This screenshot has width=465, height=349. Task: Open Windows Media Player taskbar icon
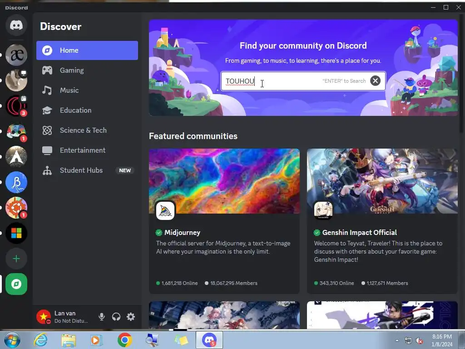point(96,340)
